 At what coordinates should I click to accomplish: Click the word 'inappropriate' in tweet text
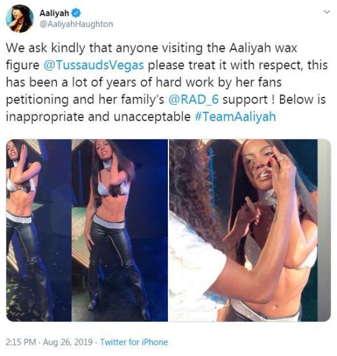tap(45, 117)
